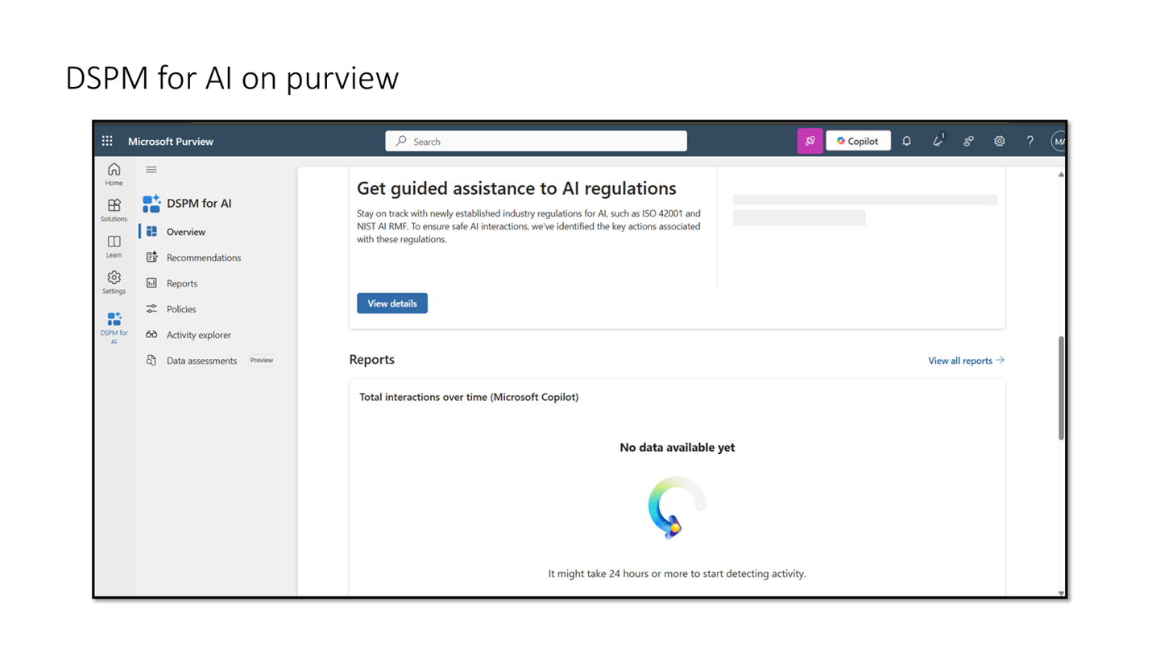Click the Copilot loading ring graphic
The width and height of the screenshot is (1160, 652).
point(677,507)
